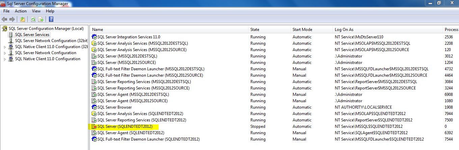This screenshot has width=459, height=150.
Task: Select SQL Server Network Configuration (32bit) tree node
Action: [x=51, y=41]
